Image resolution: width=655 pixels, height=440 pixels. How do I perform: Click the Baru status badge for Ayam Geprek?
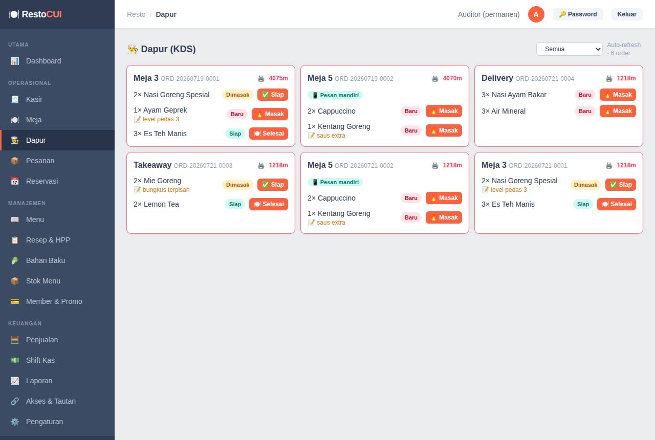[237, 114]
